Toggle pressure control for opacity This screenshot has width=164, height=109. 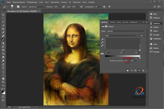pyautogui.click(x=63, y=7)
